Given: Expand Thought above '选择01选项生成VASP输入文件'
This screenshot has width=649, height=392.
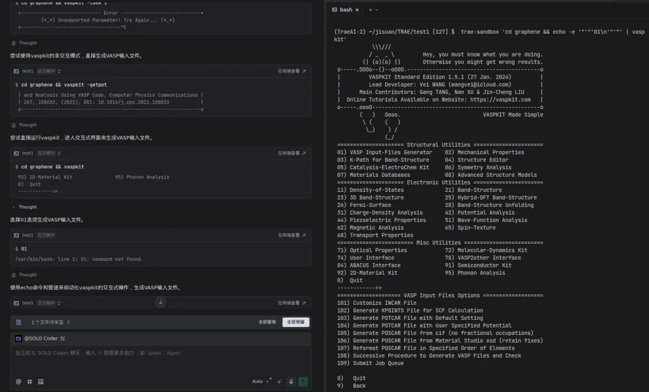Looking at the screenshot, I should (x=24, y=207).
